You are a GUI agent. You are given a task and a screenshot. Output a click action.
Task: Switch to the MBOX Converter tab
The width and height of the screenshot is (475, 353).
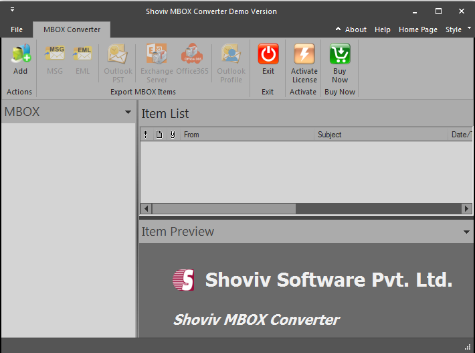(x=72, y=29)
